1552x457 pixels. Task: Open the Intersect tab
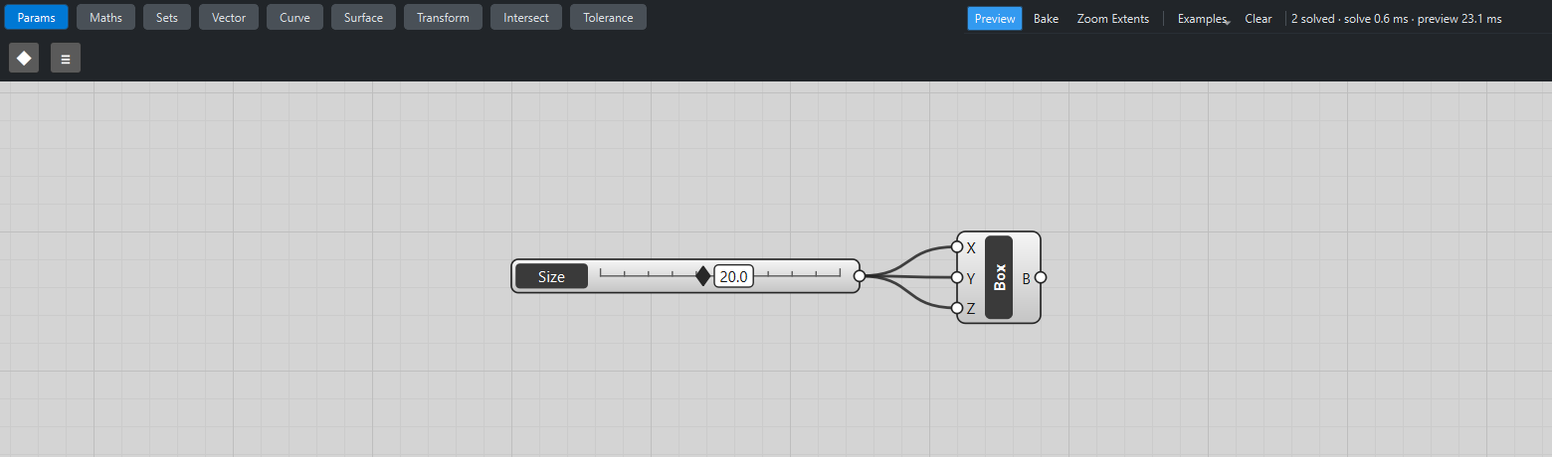click(x=526, y=17)
